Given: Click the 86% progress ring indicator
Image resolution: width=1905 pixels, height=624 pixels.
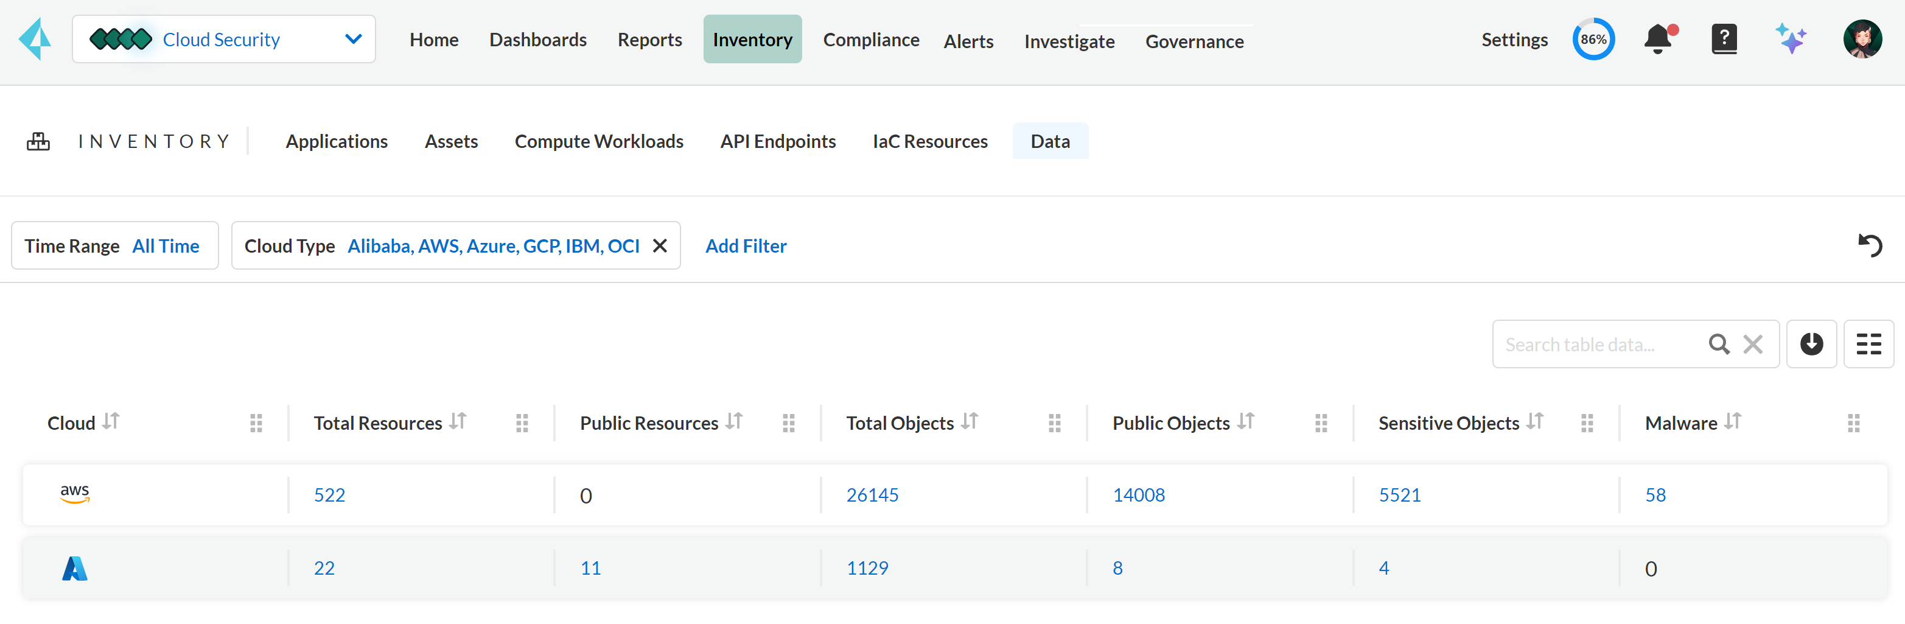Looking at the screenshot, I should coord(1593,39).
